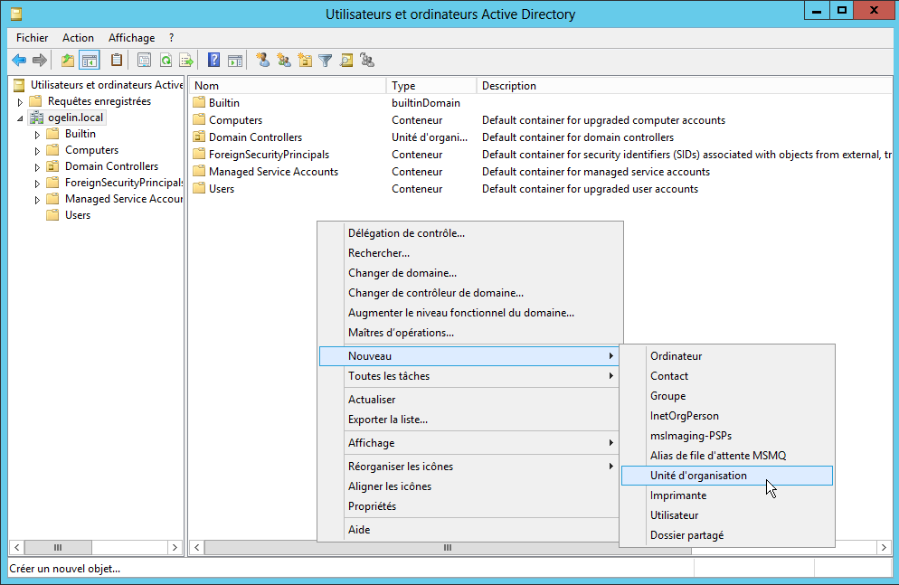Click the filter funnel toolbar icon

tap(326, 61)
